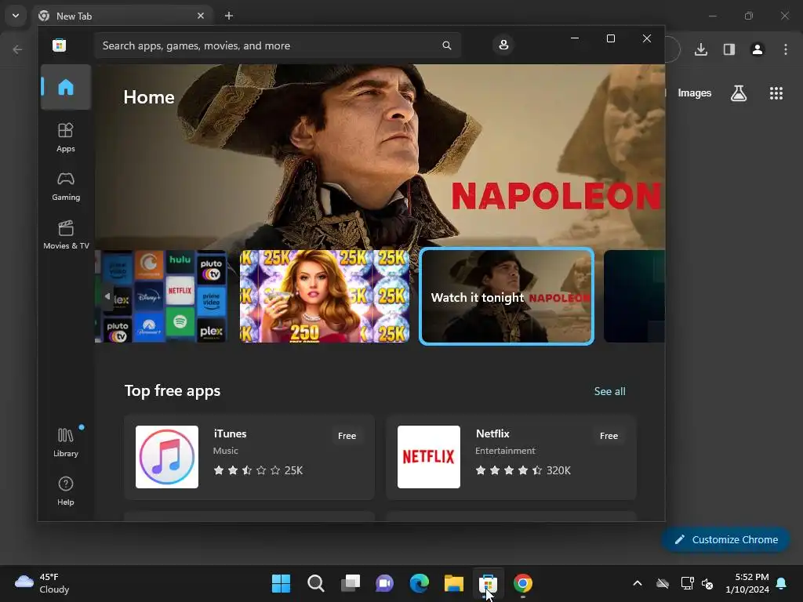Screen dimensions: 803x602
Task: Click the network tray icon
Action: point(687,583)
